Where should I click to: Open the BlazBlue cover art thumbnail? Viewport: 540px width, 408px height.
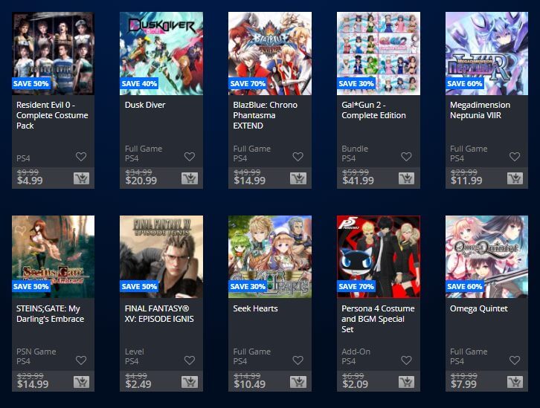pyautogui.click(x=270, y=54)
